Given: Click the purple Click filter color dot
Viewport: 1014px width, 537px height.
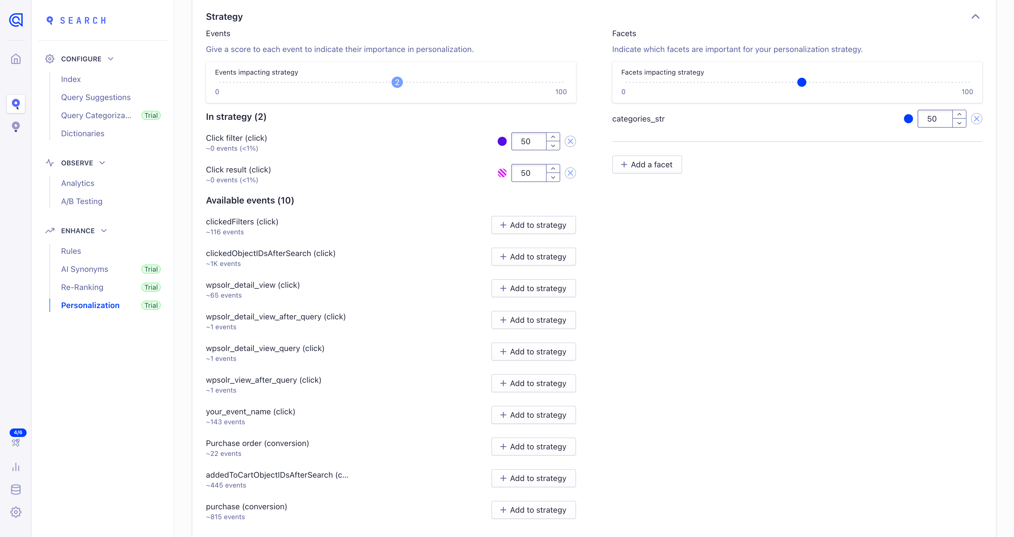Looking at the screenshot, I should click(x=502, y=142).
